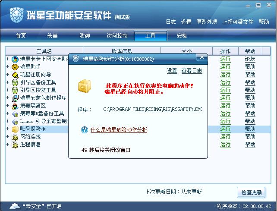Click 设置 link in the dialog
This screenshot has height=211, width=277.
point(172,71)
